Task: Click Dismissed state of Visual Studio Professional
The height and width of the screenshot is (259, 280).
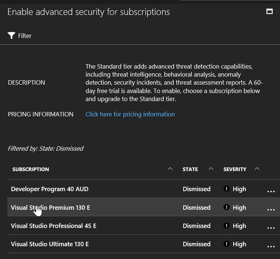Action: point(196,226)
